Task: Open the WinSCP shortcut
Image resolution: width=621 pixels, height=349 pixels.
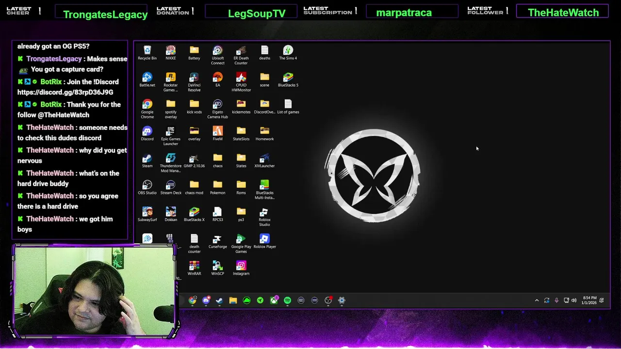Action: click(217, 269)
